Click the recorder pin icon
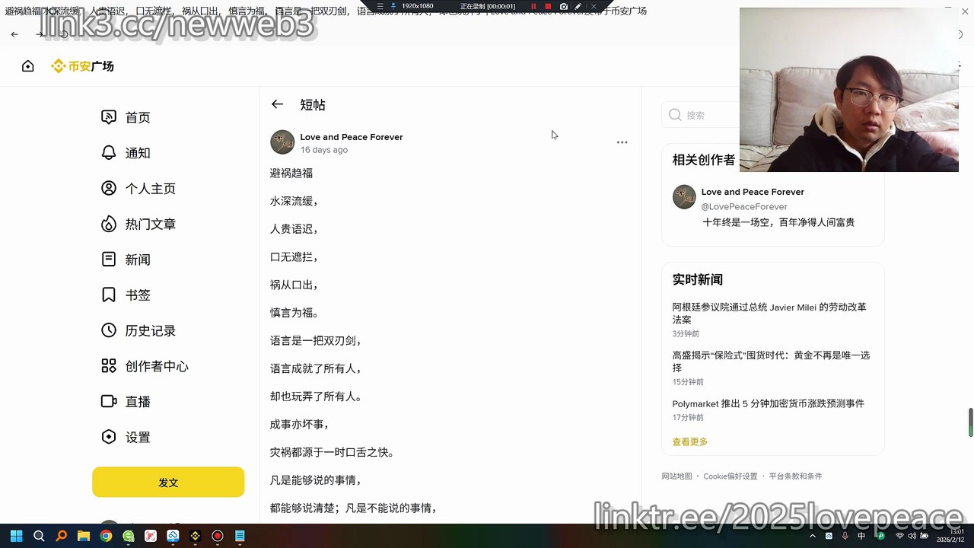 click(393, 6)
